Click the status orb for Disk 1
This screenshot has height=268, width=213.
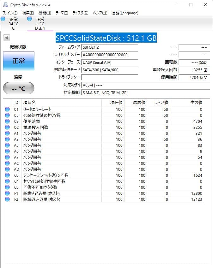point(29,19)
